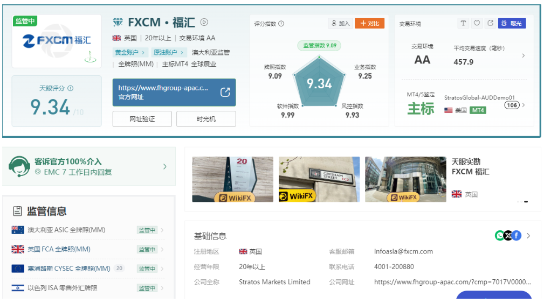Click the info icon beside 评分指数

(281, 24)
